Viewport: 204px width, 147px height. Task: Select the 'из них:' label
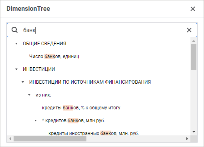(43, 95)
